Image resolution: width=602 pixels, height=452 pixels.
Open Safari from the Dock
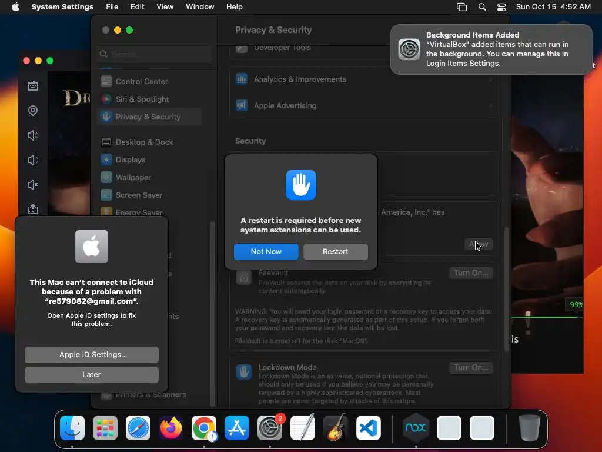[x=138, y=428]
